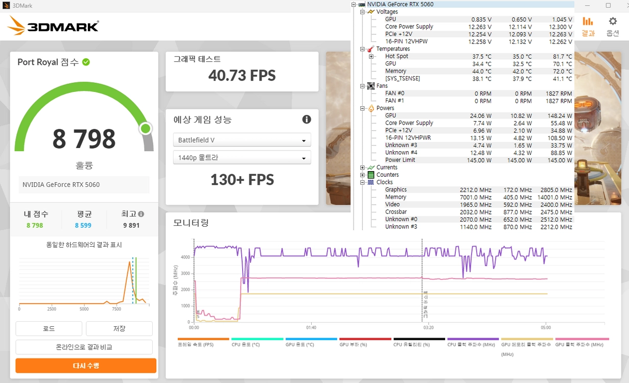The width and height of the screenshot is (629, 383).
Task: Click the orange 다시 수행 button
Action: pos(86,366)
